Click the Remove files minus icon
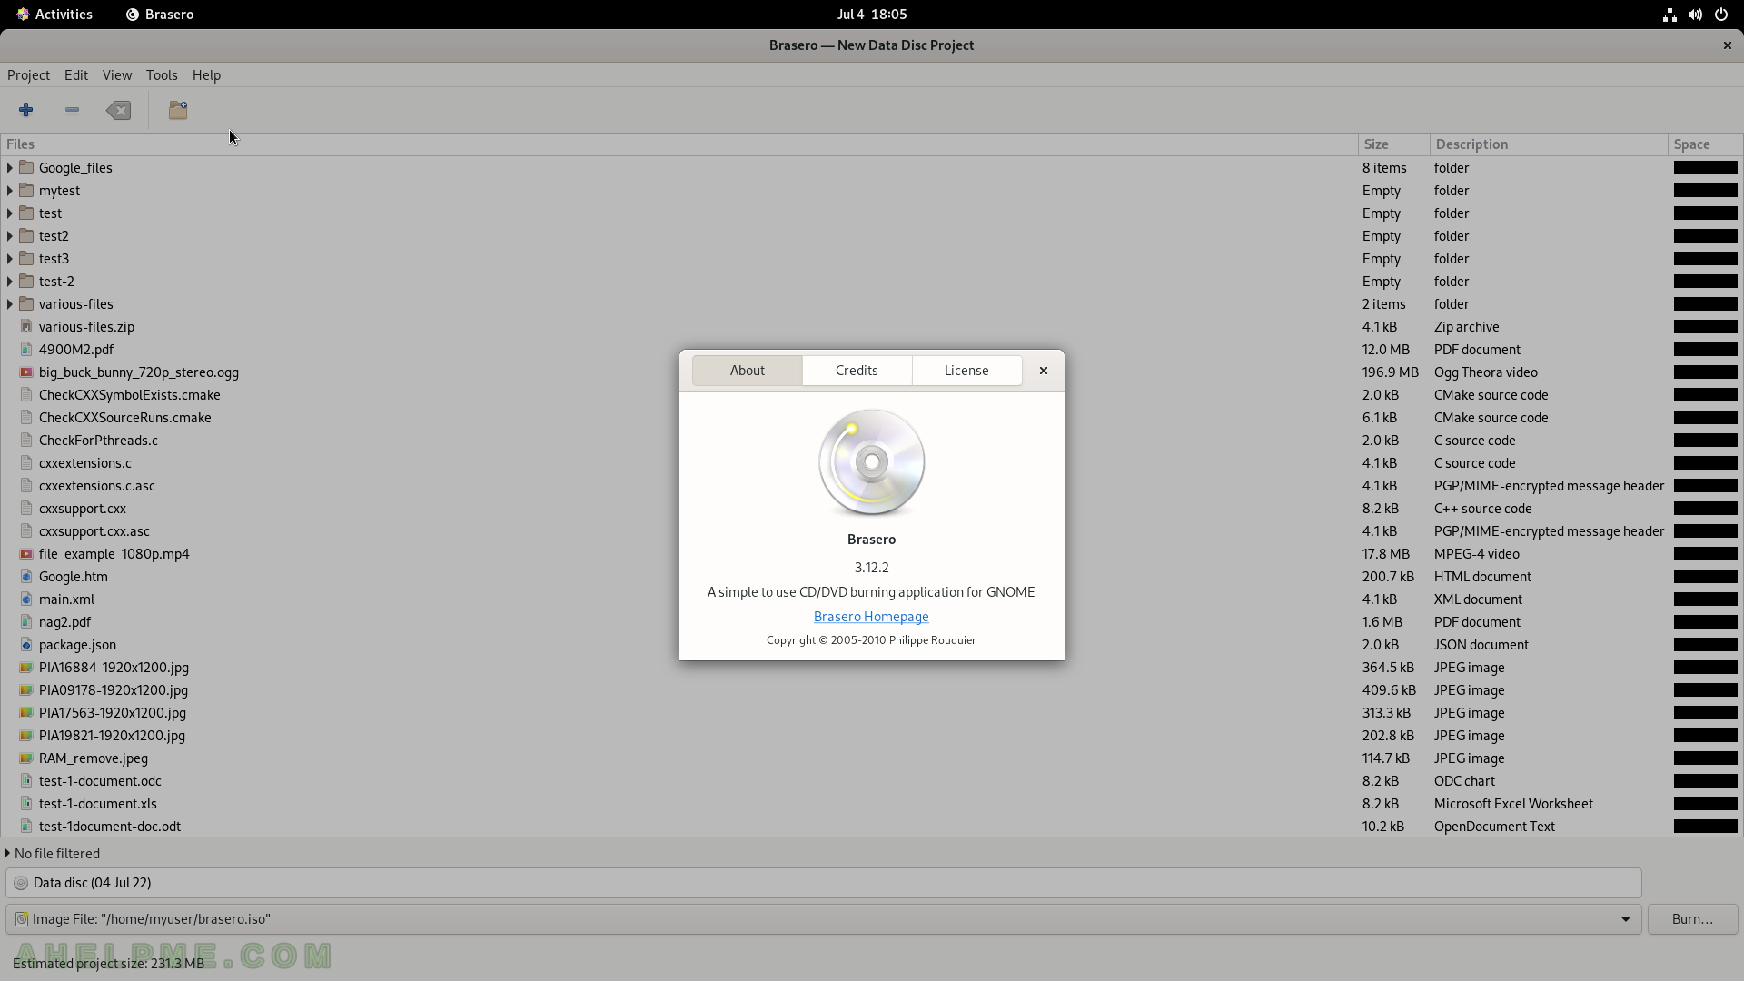 point(72,110)
